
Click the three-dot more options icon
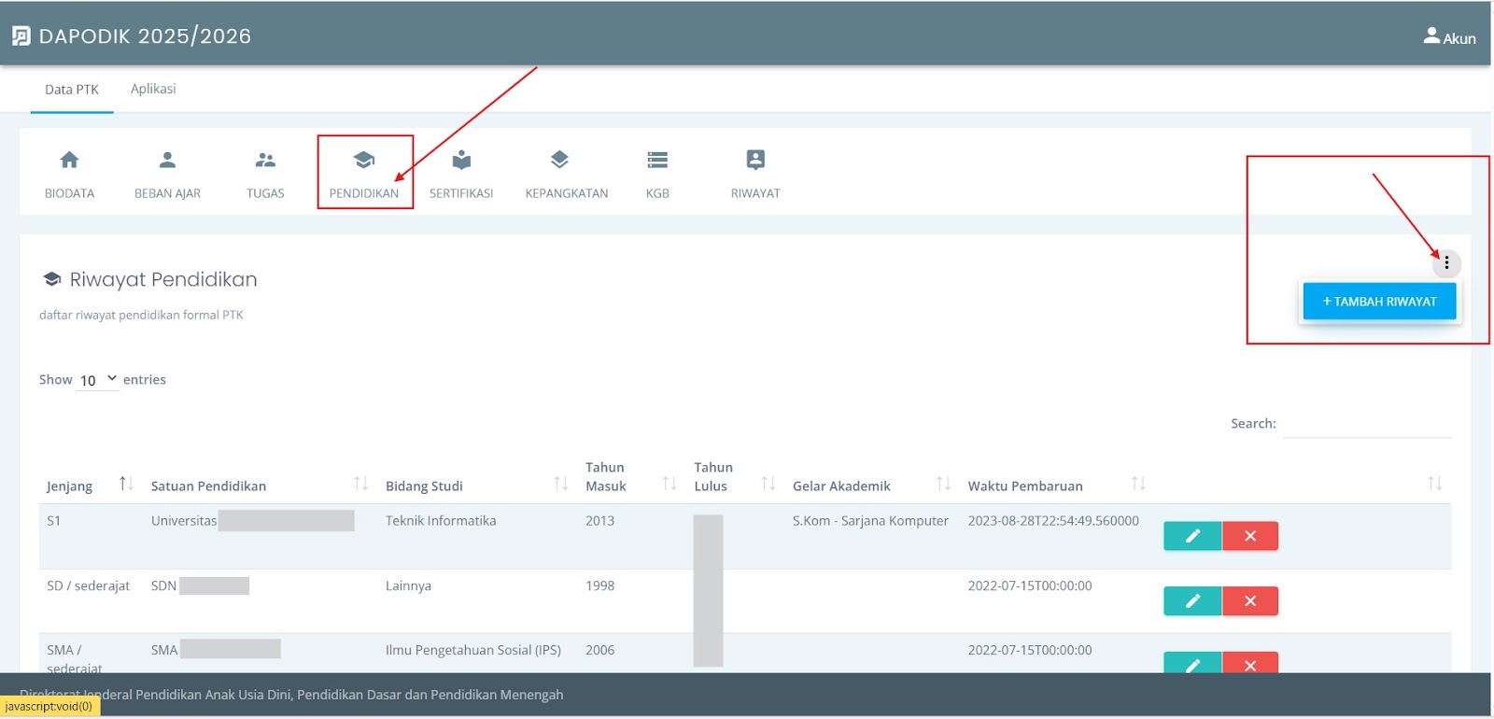tap(1446, 263)
